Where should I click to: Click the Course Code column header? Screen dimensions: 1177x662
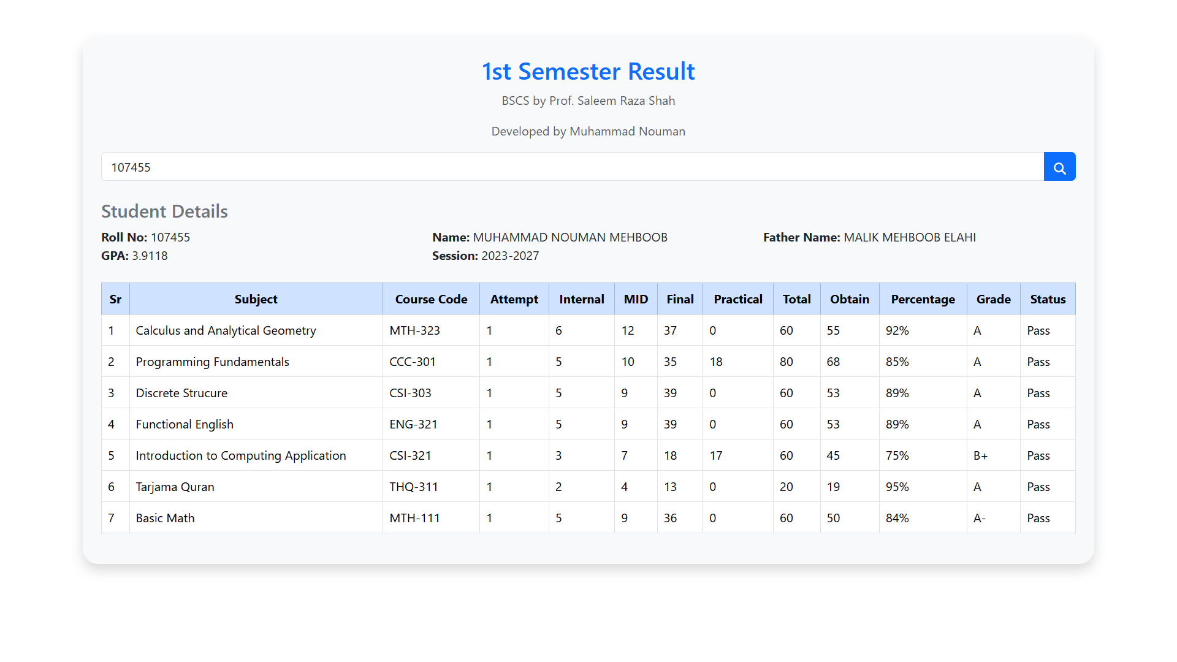click(x=431, y=299)
